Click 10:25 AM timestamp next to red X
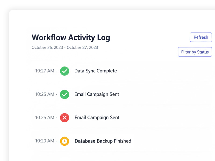Screen dimensions: 215x161 point(45,118)
